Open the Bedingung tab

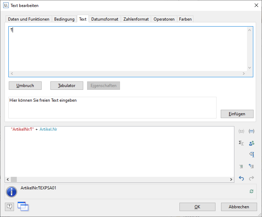click(64, 19)
